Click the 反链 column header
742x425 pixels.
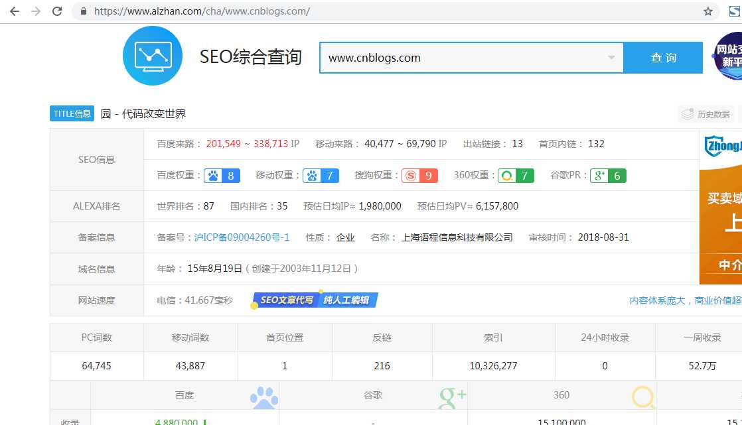[382, 337]
